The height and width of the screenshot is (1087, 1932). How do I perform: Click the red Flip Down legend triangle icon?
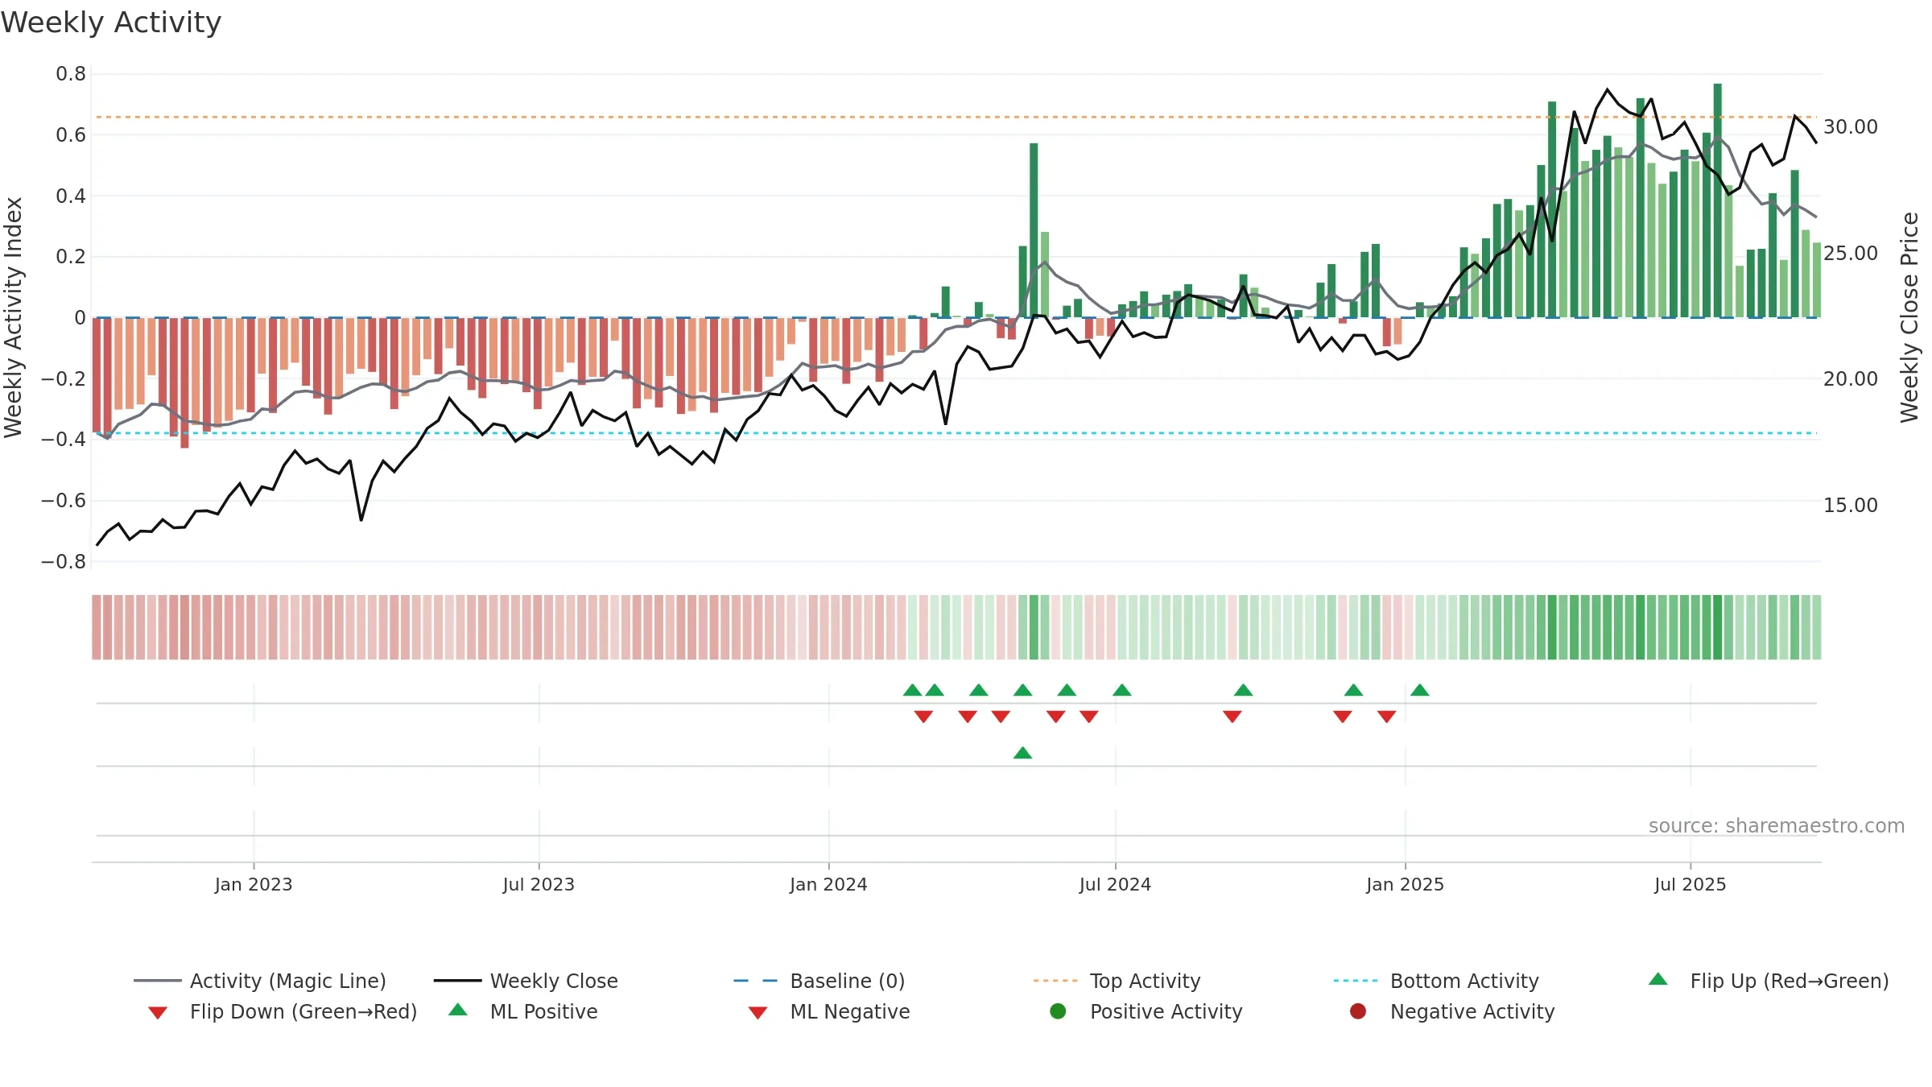click(158, 1013)
